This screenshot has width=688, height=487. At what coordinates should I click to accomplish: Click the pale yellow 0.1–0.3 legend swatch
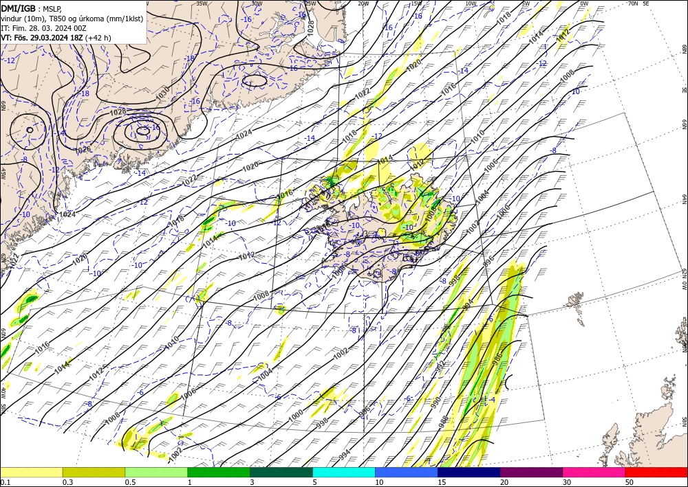(x=31, y=472)
